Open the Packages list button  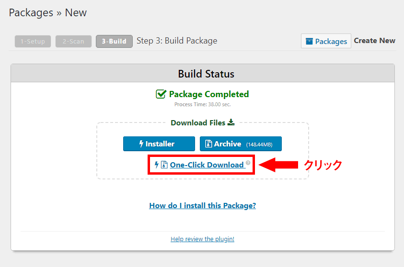326,41
